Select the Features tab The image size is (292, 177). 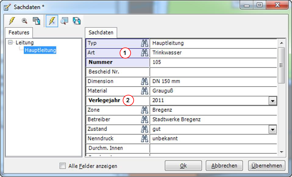click(x=20, y=33)
